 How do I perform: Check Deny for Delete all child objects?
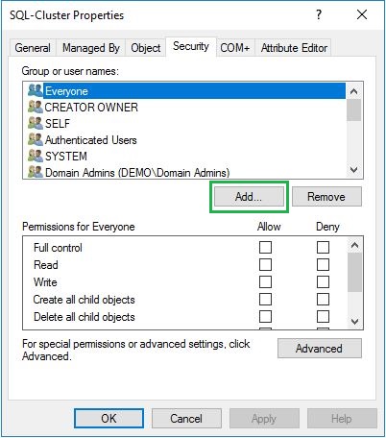pyautogui.click(x=323, y=317)
